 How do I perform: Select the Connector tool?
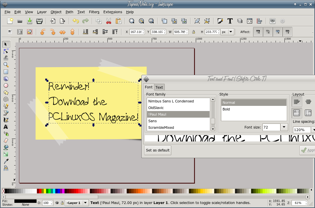6,168
